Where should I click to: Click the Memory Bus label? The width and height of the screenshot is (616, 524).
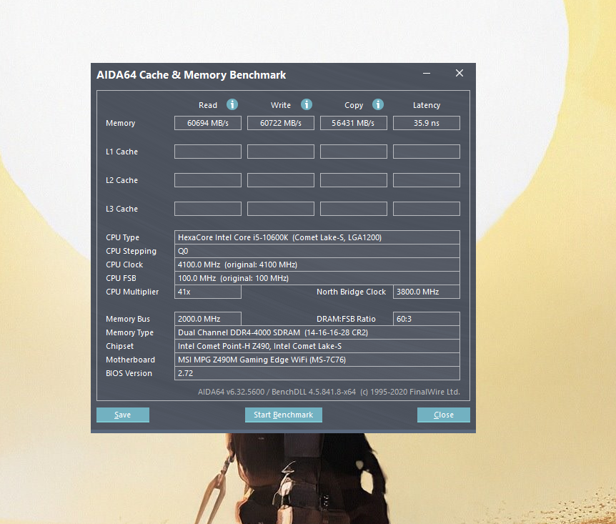(128, 320)
